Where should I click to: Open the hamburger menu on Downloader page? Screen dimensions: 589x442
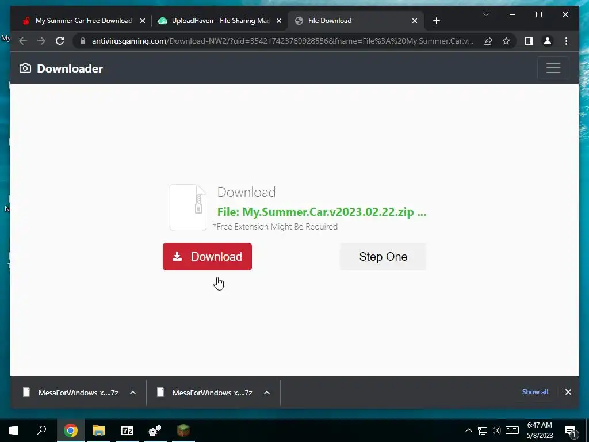(x=553, y=68)
